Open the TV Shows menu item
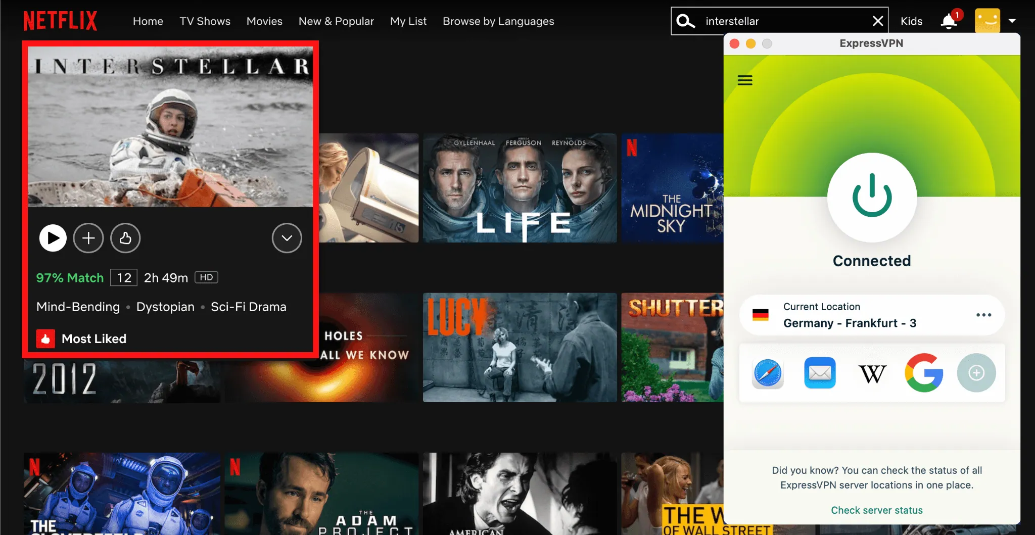 205,21
